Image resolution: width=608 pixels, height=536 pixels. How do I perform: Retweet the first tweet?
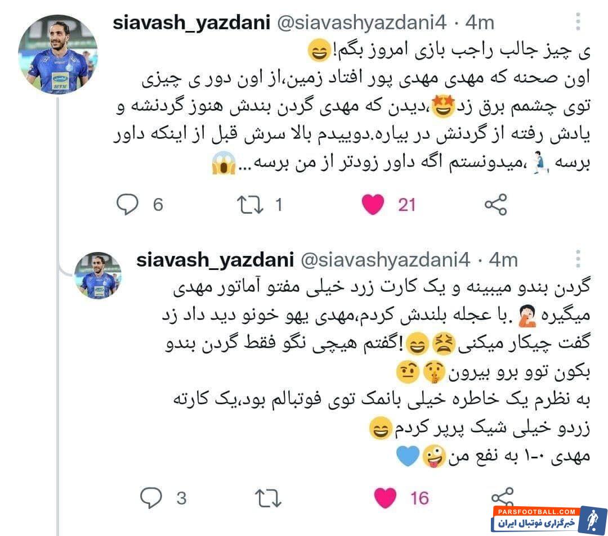pos(250,205)
